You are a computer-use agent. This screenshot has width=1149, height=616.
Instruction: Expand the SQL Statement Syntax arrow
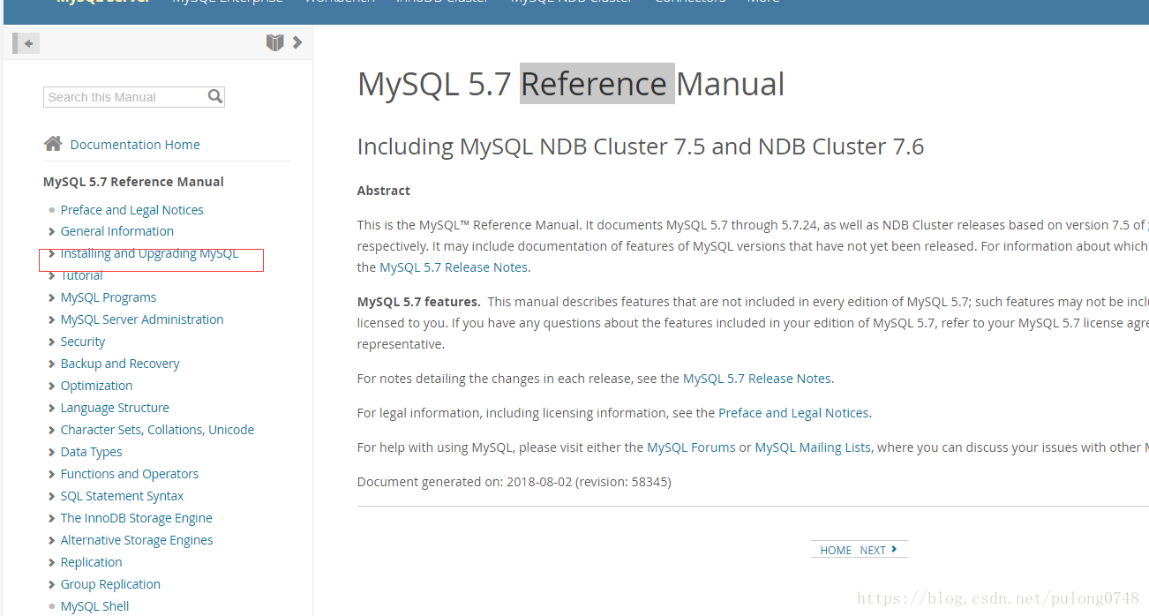pos(52,496)
